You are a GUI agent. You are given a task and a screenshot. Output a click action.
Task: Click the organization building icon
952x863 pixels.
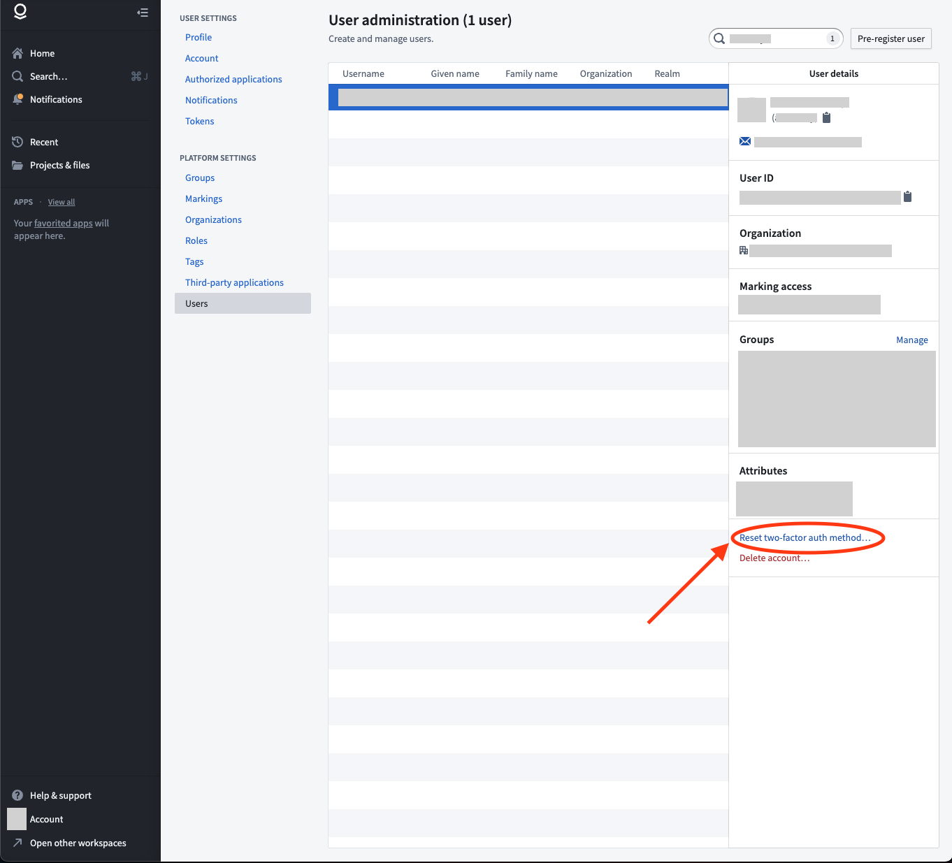744,250
